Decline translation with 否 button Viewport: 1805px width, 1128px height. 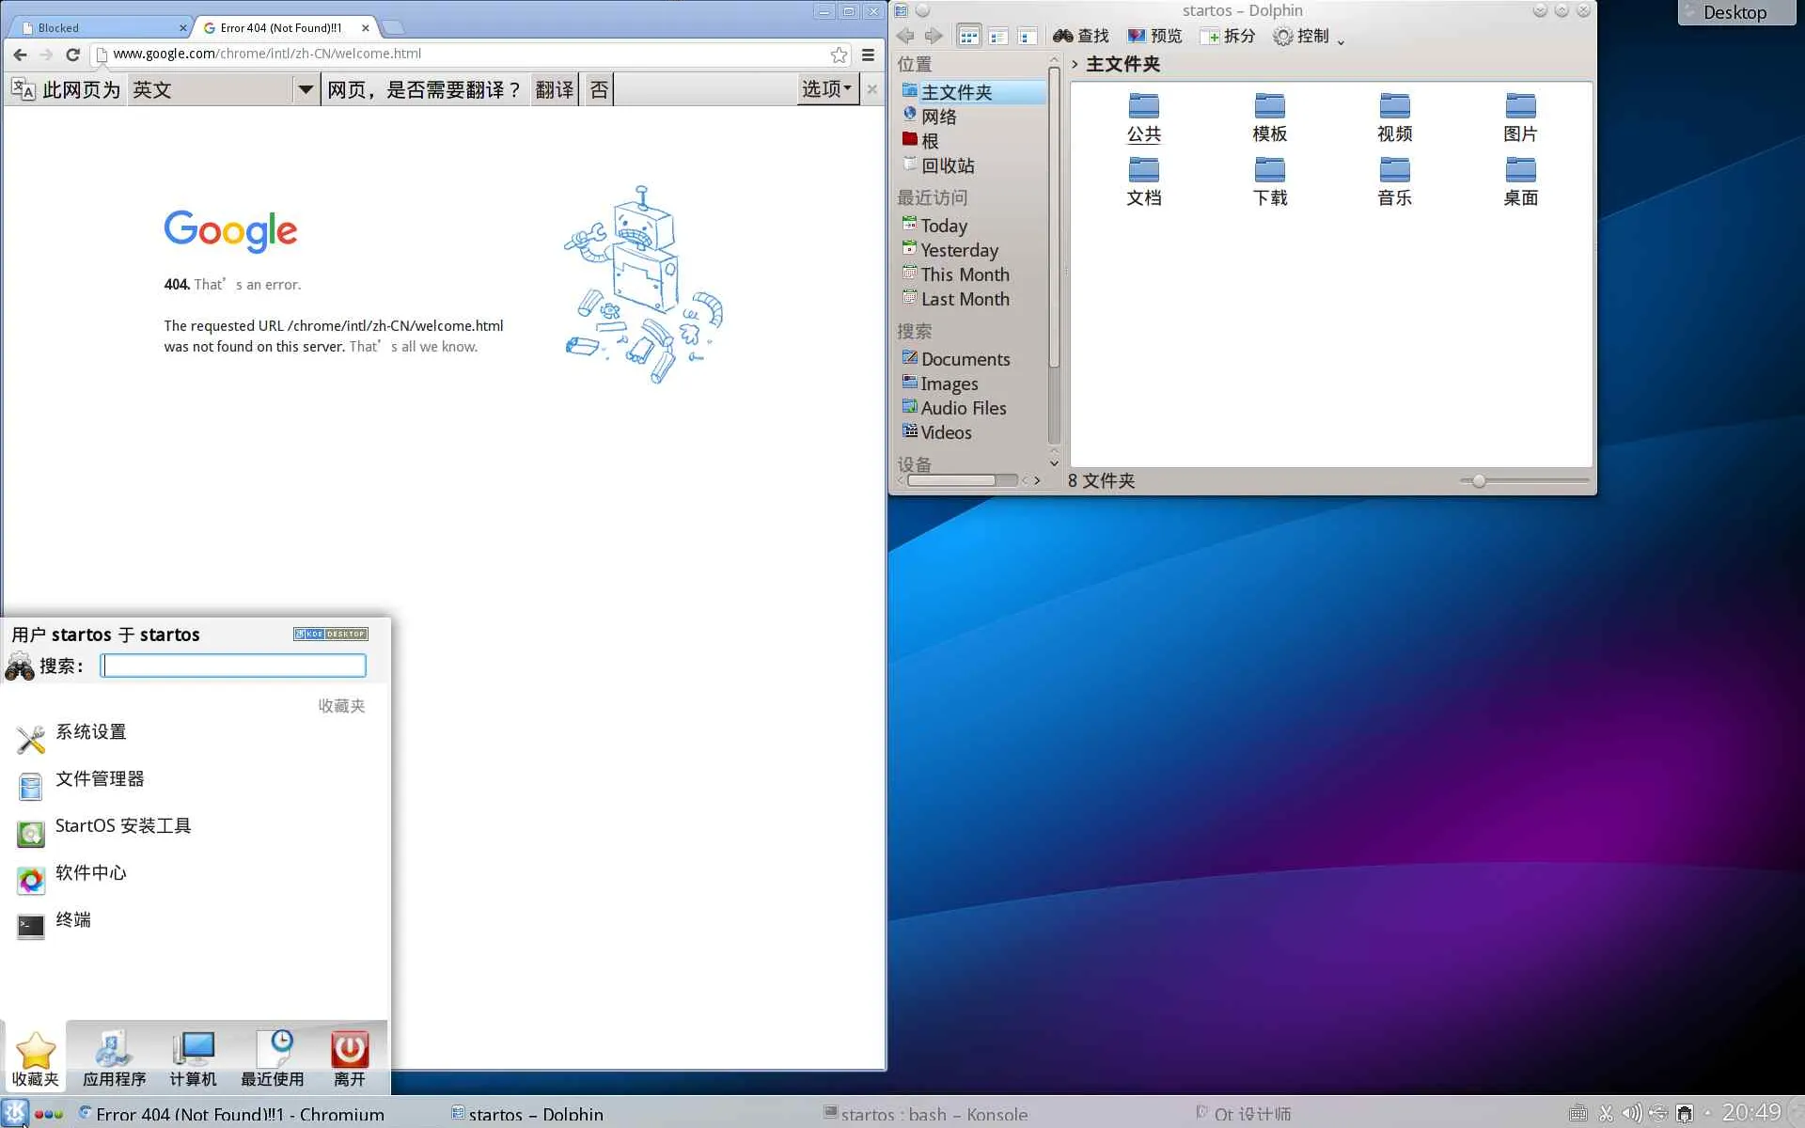[598, 89]
